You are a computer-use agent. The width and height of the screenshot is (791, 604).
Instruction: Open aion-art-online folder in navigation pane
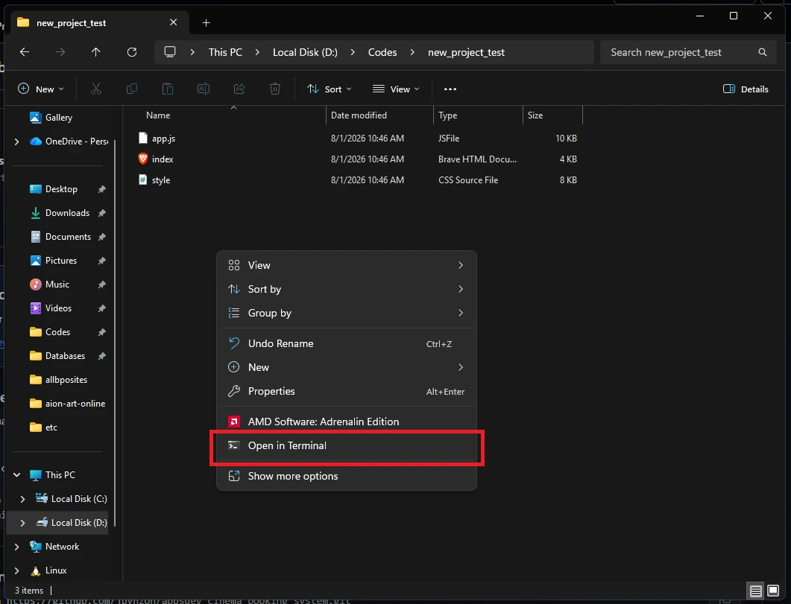(75, 404)
